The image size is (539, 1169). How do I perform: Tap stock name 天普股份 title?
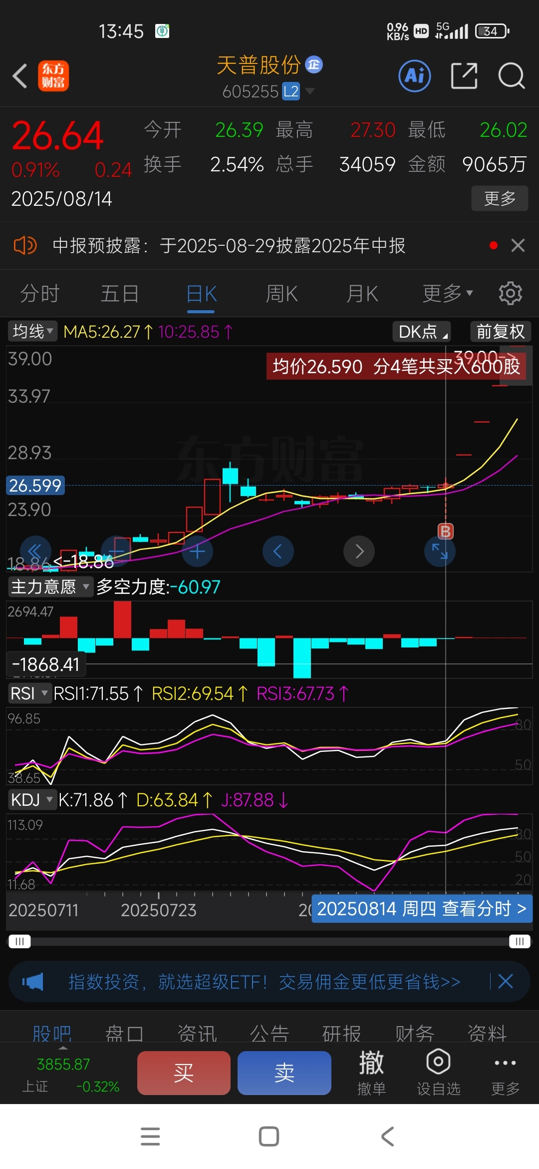coord(259,65)
